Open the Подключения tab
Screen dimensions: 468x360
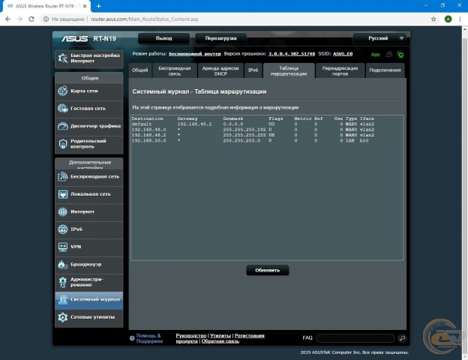coord(385,70)
